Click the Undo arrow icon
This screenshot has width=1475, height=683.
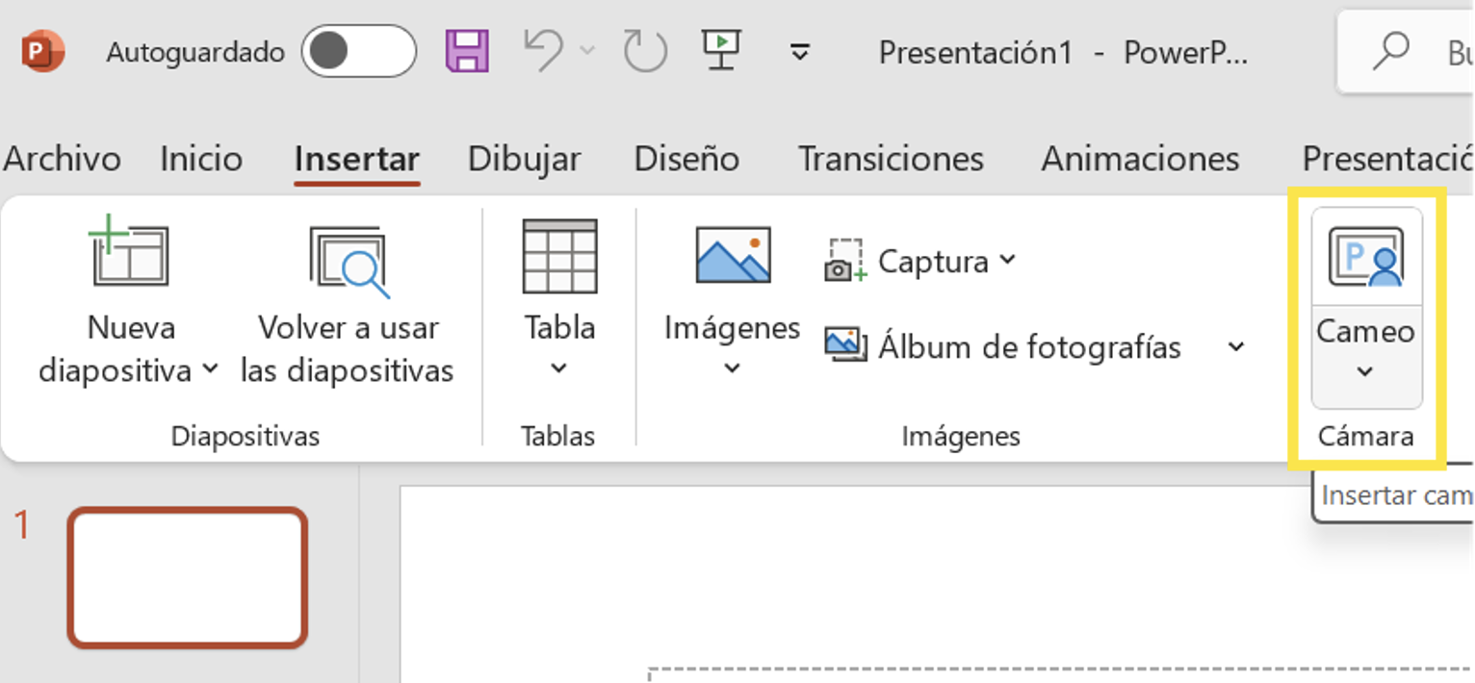tap(544, 51)
